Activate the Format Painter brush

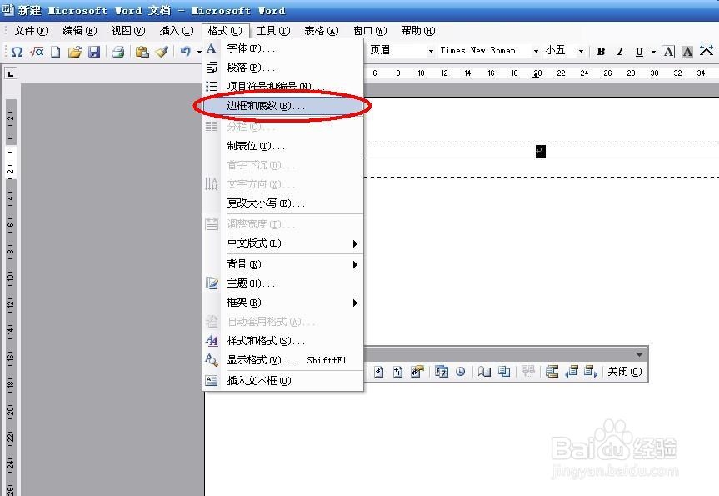(162, 52)
